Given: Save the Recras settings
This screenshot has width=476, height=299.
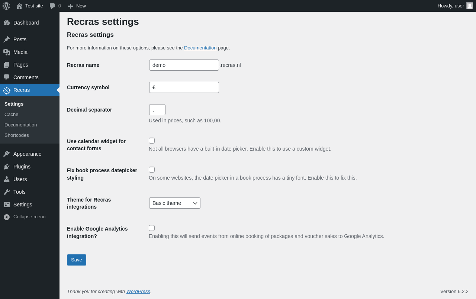Looking at the screenshot, I should click(77, 260).
